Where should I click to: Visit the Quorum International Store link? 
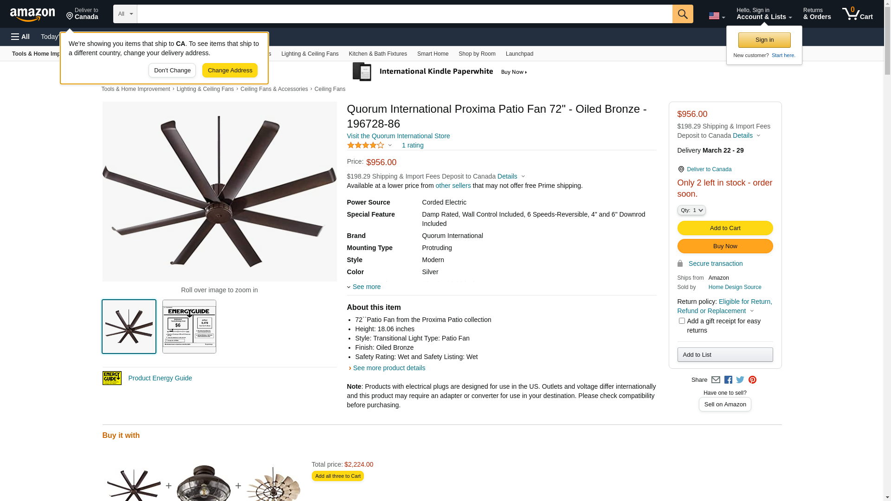pyautogui.click(x=398, y=136)
